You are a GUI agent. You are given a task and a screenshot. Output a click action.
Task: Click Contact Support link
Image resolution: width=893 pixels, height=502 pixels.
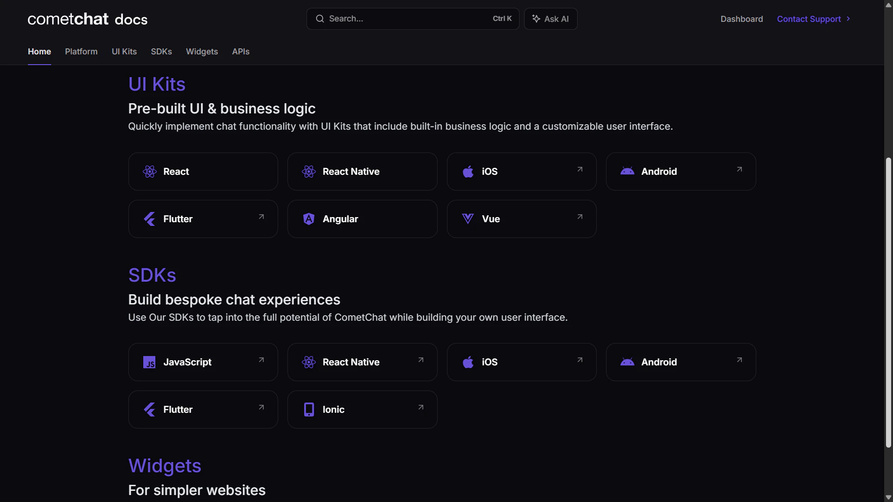click(809, 19)
